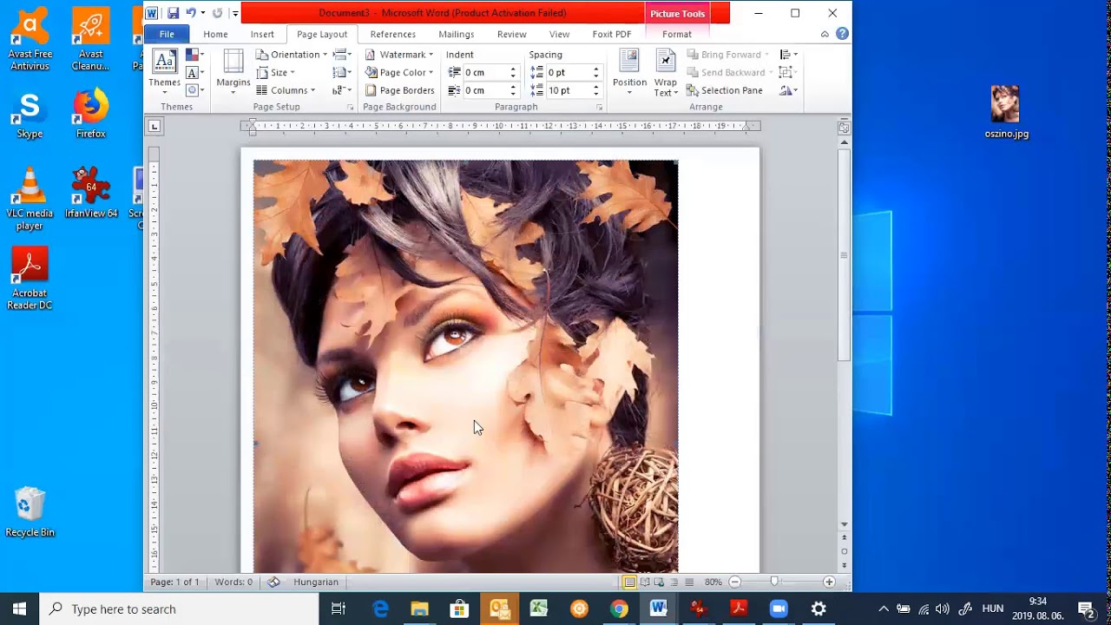Switch to Web Layout view
This screenshot has width=1111, height=625.
660,582
